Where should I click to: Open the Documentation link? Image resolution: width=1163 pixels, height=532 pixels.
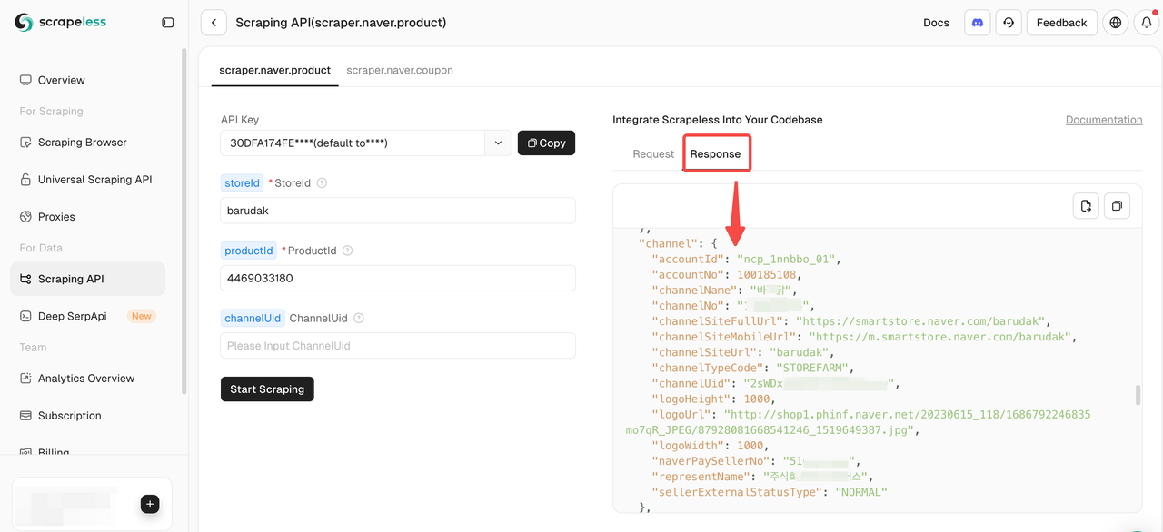pyautogui.click(x=1104, y=120)
